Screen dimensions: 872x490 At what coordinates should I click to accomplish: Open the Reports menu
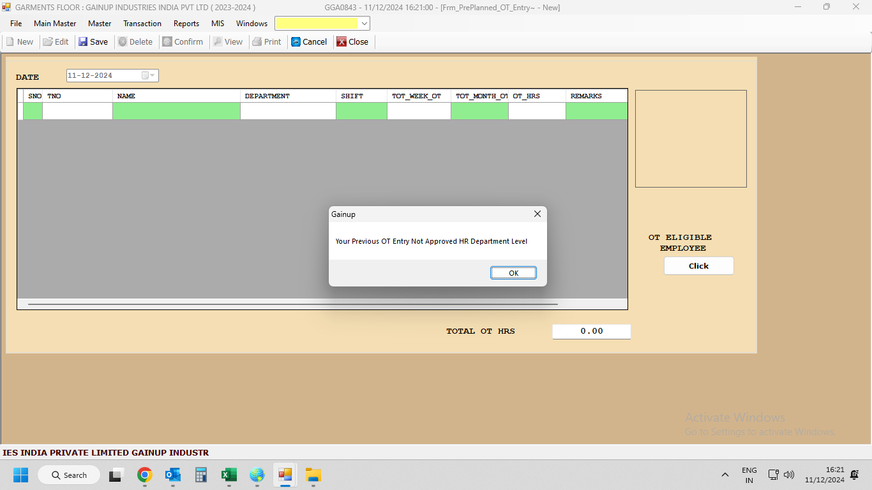pos(186,24)
